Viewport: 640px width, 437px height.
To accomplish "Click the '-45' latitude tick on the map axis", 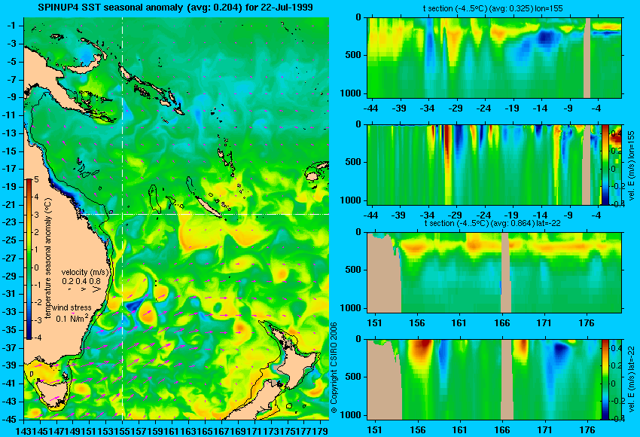I will point(11,420).
